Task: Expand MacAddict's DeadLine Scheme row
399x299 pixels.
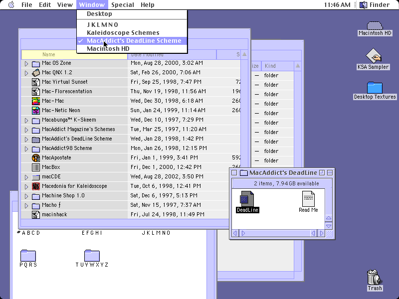Action: [26, 140]
